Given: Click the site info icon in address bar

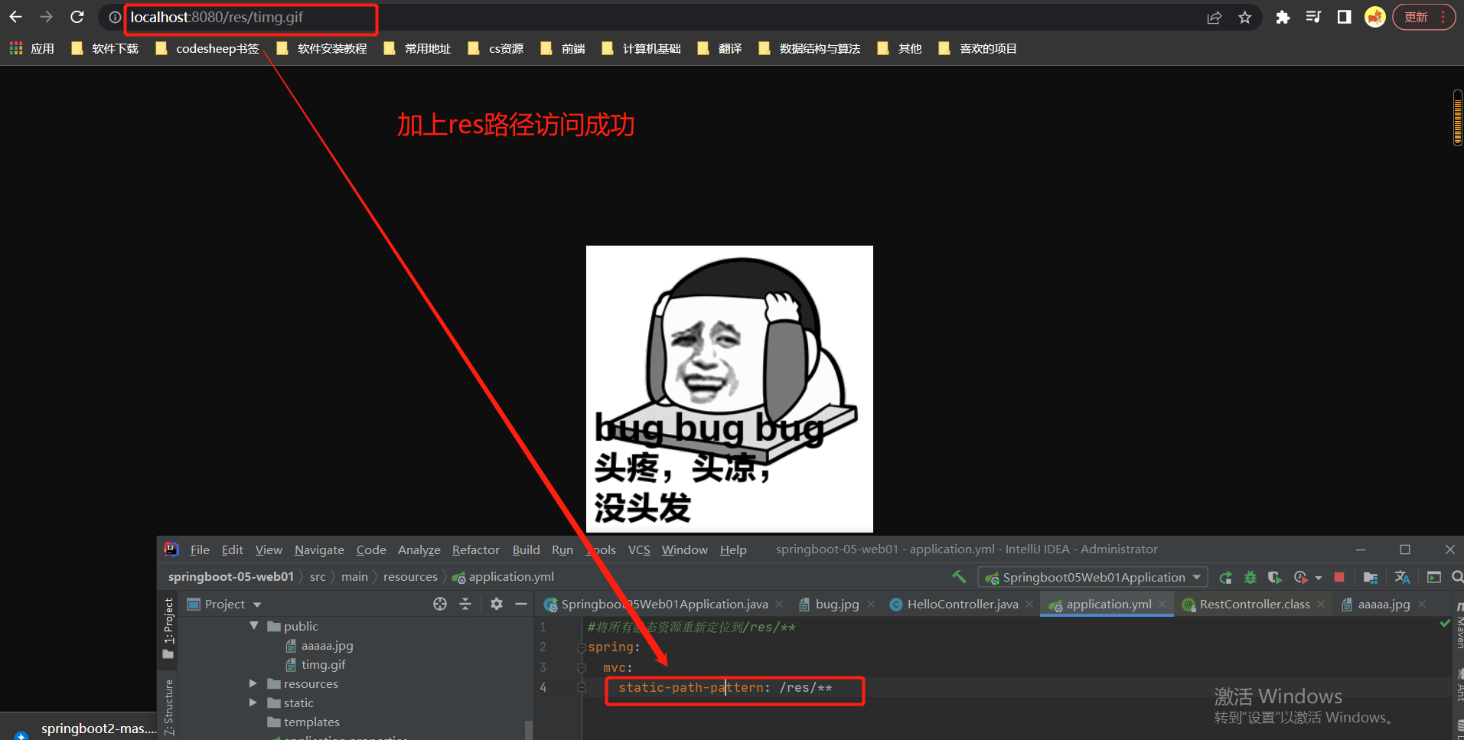Looking at the screenshot, I should (x=115, y=18).
